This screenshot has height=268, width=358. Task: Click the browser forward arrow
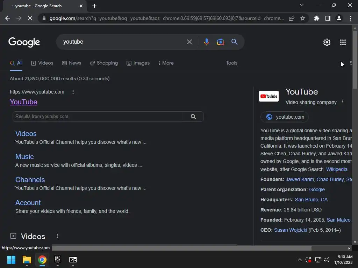(19, 18)
